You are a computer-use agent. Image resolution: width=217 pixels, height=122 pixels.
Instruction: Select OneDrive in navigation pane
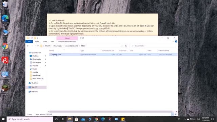(x=35, y=83)
